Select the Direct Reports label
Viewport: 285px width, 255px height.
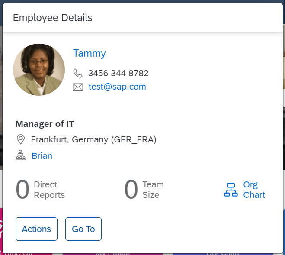(49, 190)
